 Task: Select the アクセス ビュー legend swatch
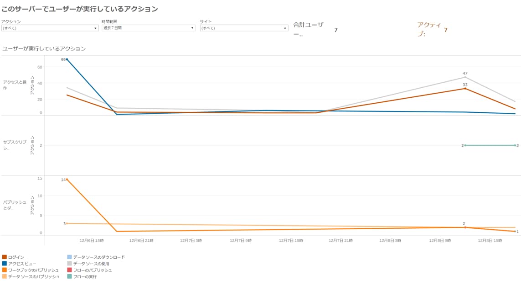[5, 263]
